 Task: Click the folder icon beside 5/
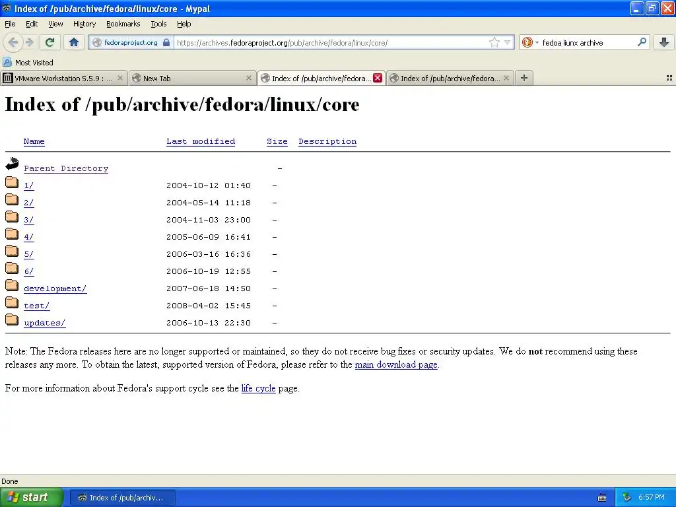pyautogui.click(x=12, y=252)
